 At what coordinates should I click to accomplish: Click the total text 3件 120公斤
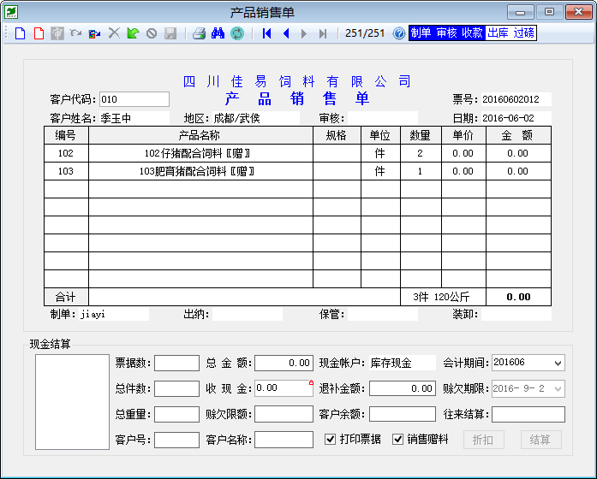(441, 297)
